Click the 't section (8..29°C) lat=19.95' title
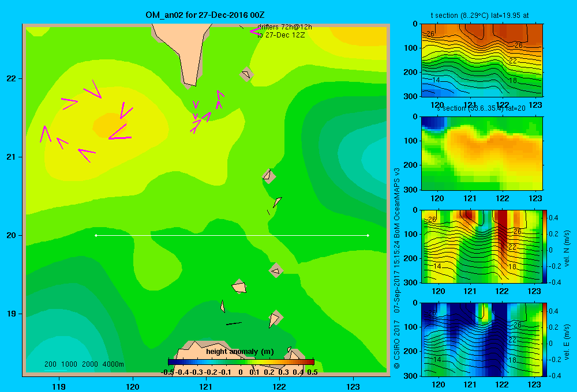The image size is (577, 392). (x=480, y=16)
